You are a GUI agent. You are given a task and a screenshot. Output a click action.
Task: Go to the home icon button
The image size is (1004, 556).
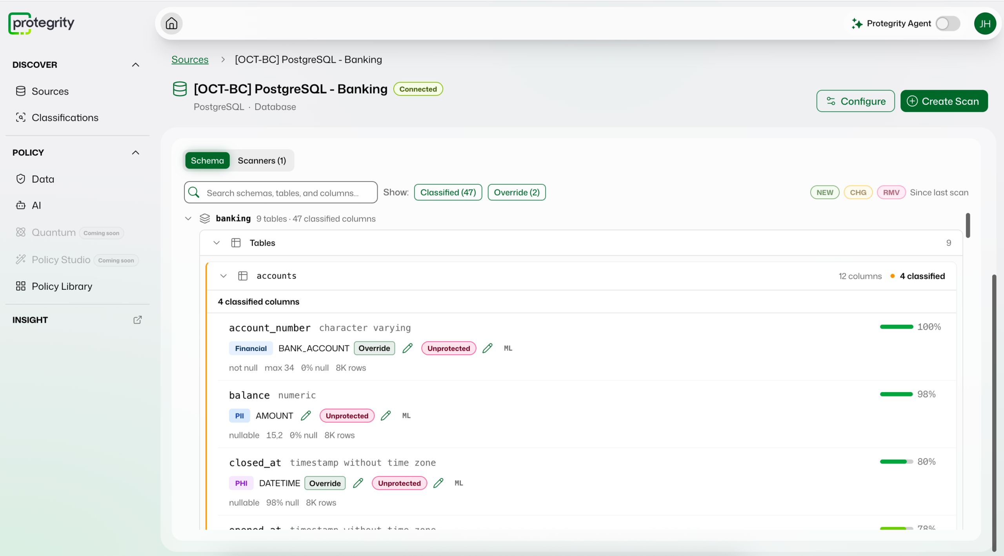pos(171,24)
